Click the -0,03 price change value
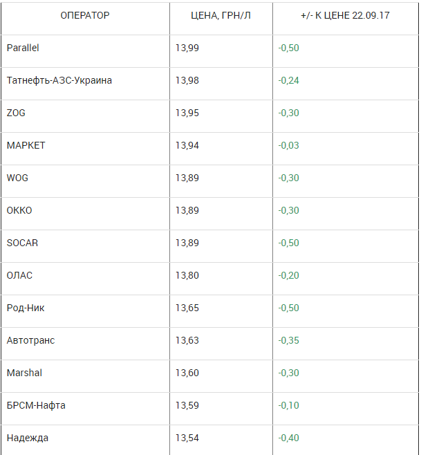The height and width of the screenshot is (455, 421). (x=288, y=145)
